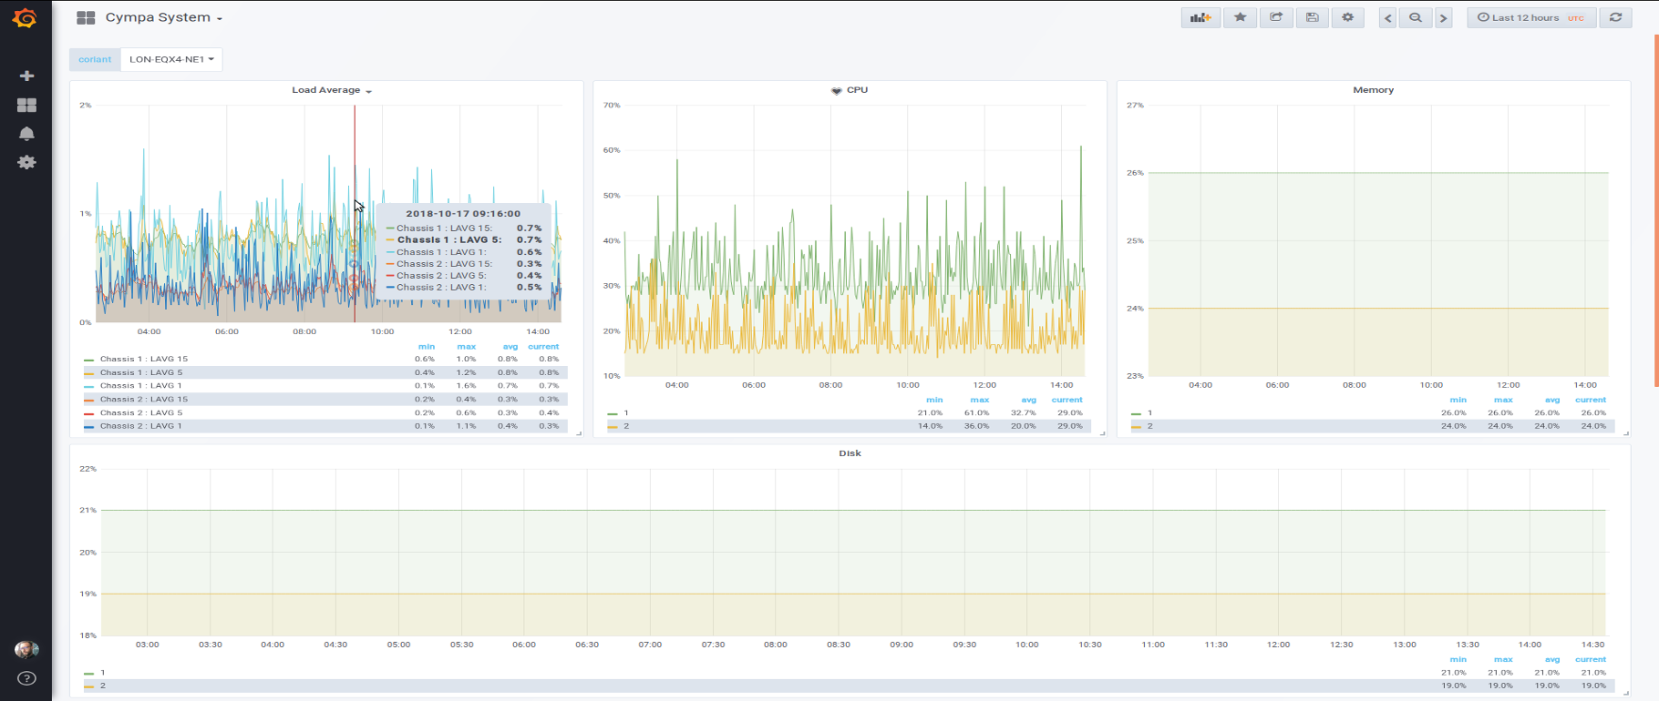Screen dimensions: 1659x701
Task: Open dashboard settings gear in toolbar
Action: [x=1347, y=17]
